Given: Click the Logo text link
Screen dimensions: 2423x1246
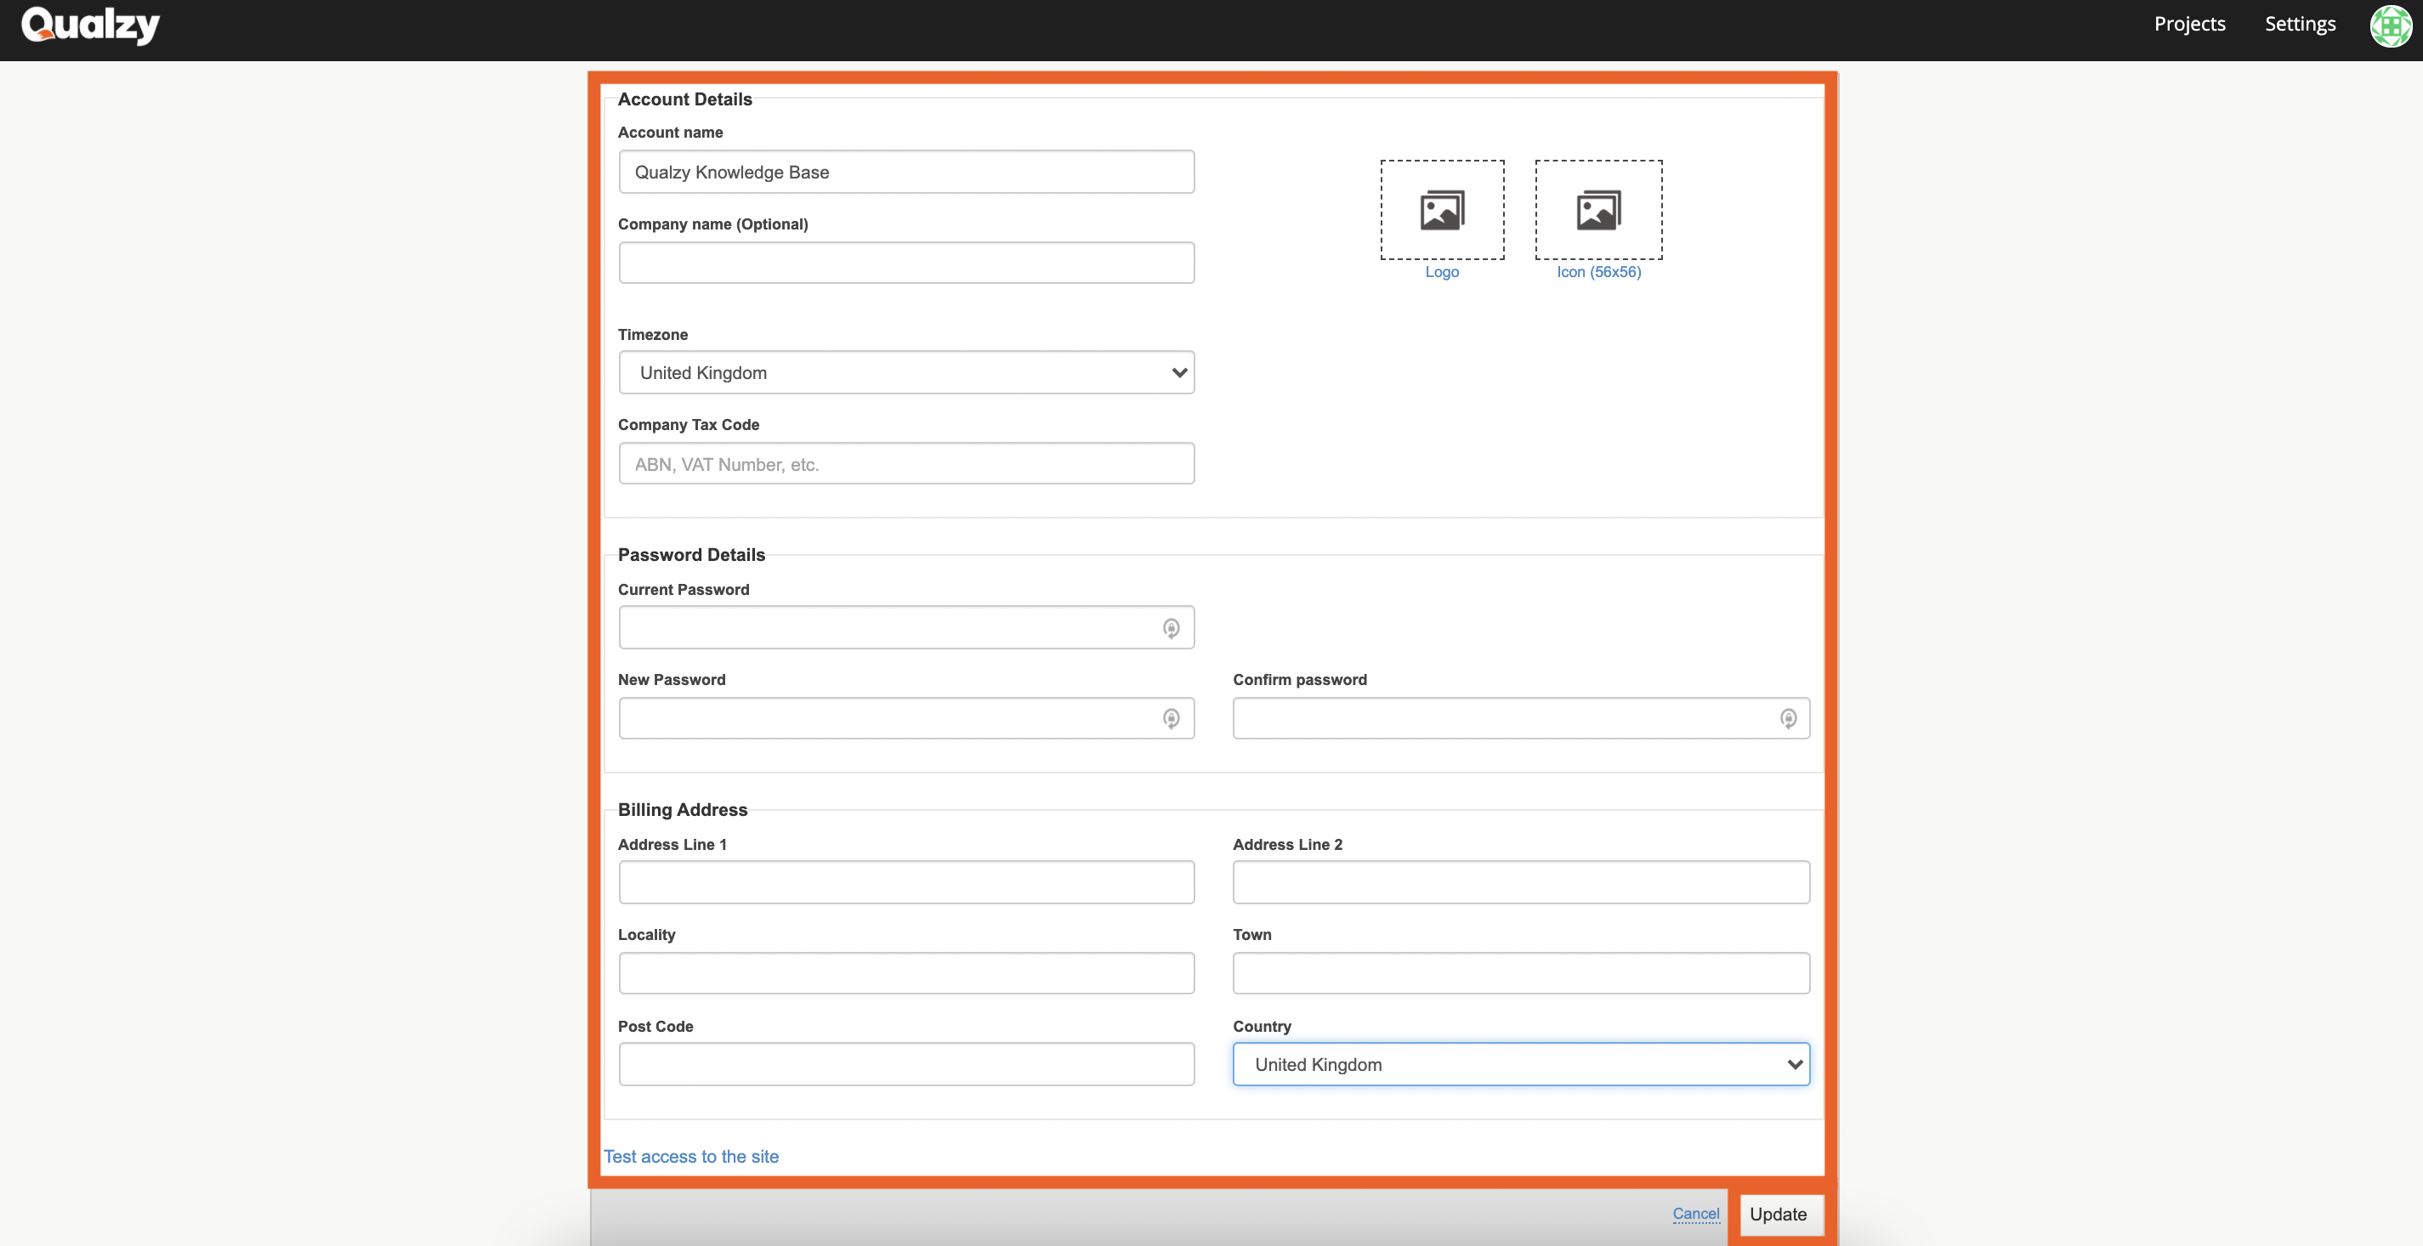Looking at the screenshot, I should click(x=1441, y=272).
